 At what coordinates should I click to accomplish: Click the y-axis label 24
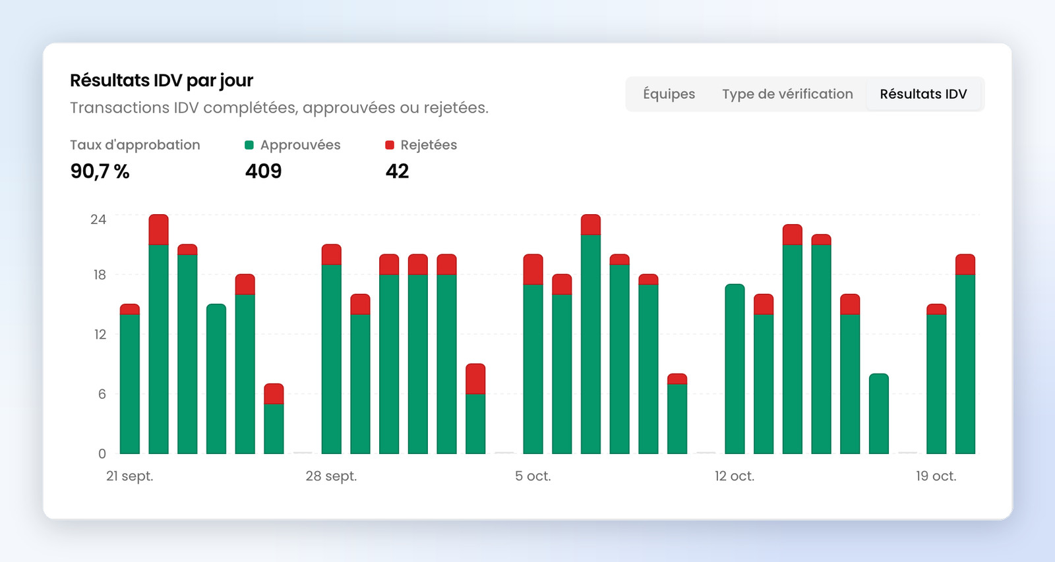[x=98, y=219]
